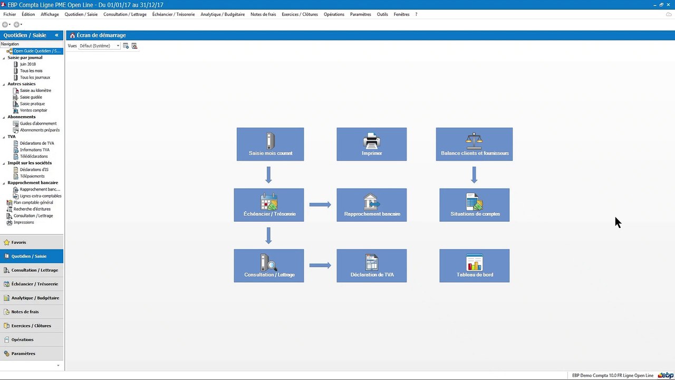
Task: Open the Fichier menu
Action: [9, 14]
